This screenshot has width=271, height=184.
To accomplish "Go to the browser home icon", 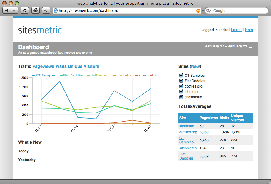I will click(x=35, y=10).
